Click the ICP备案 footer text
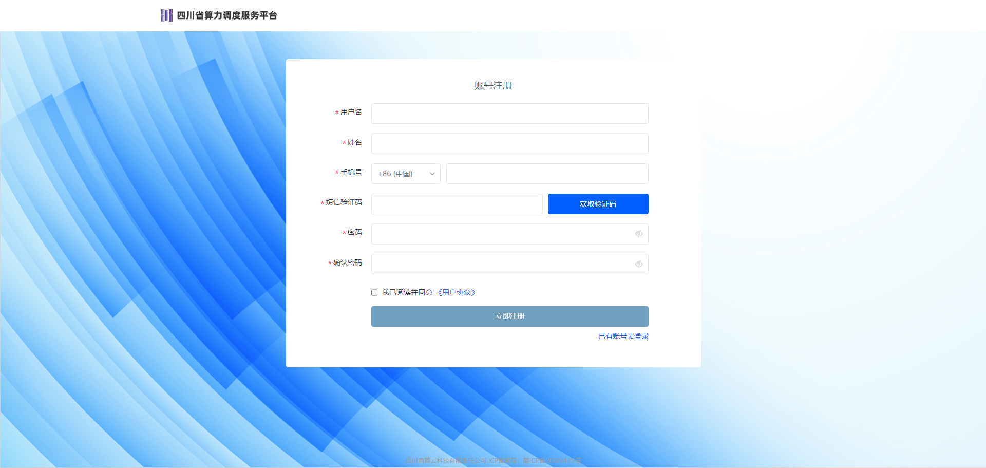This screenshot has width=986, height=468. (x=494, y=461)
